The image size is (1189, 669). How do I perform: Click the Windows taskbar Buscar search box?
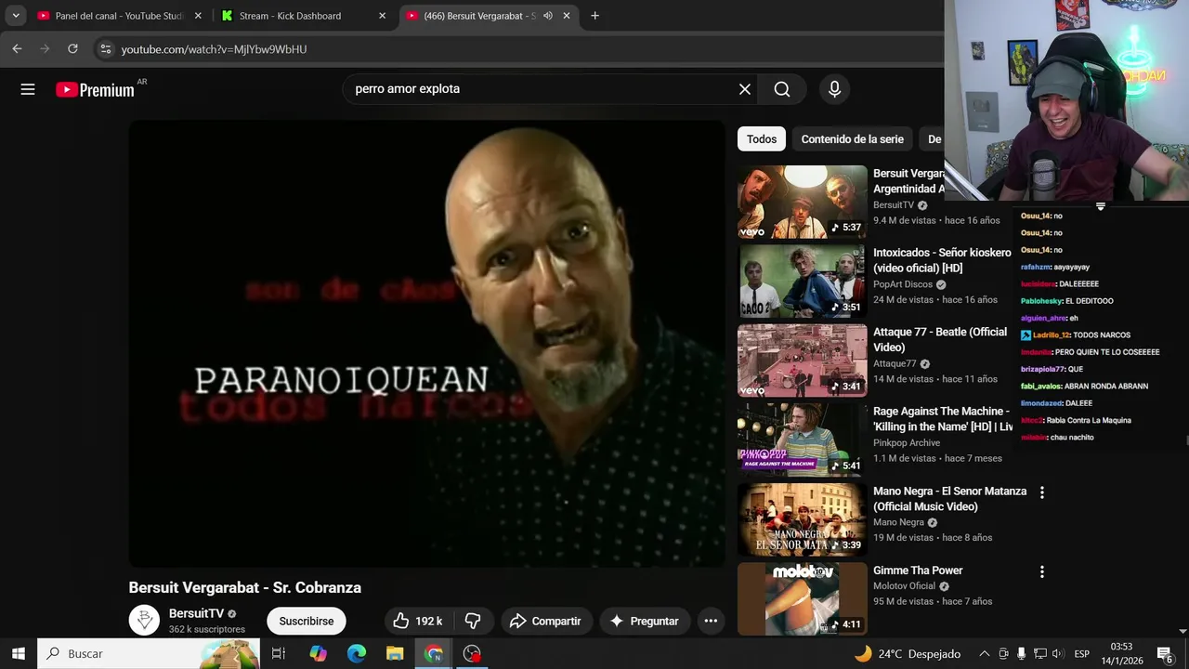tap(149, 653)
